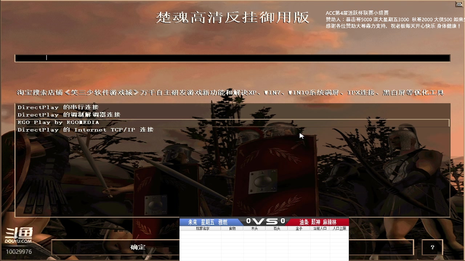Click the 人口上限 column header
The width and height of the screenshot is (465, 261).
(339, 228)
